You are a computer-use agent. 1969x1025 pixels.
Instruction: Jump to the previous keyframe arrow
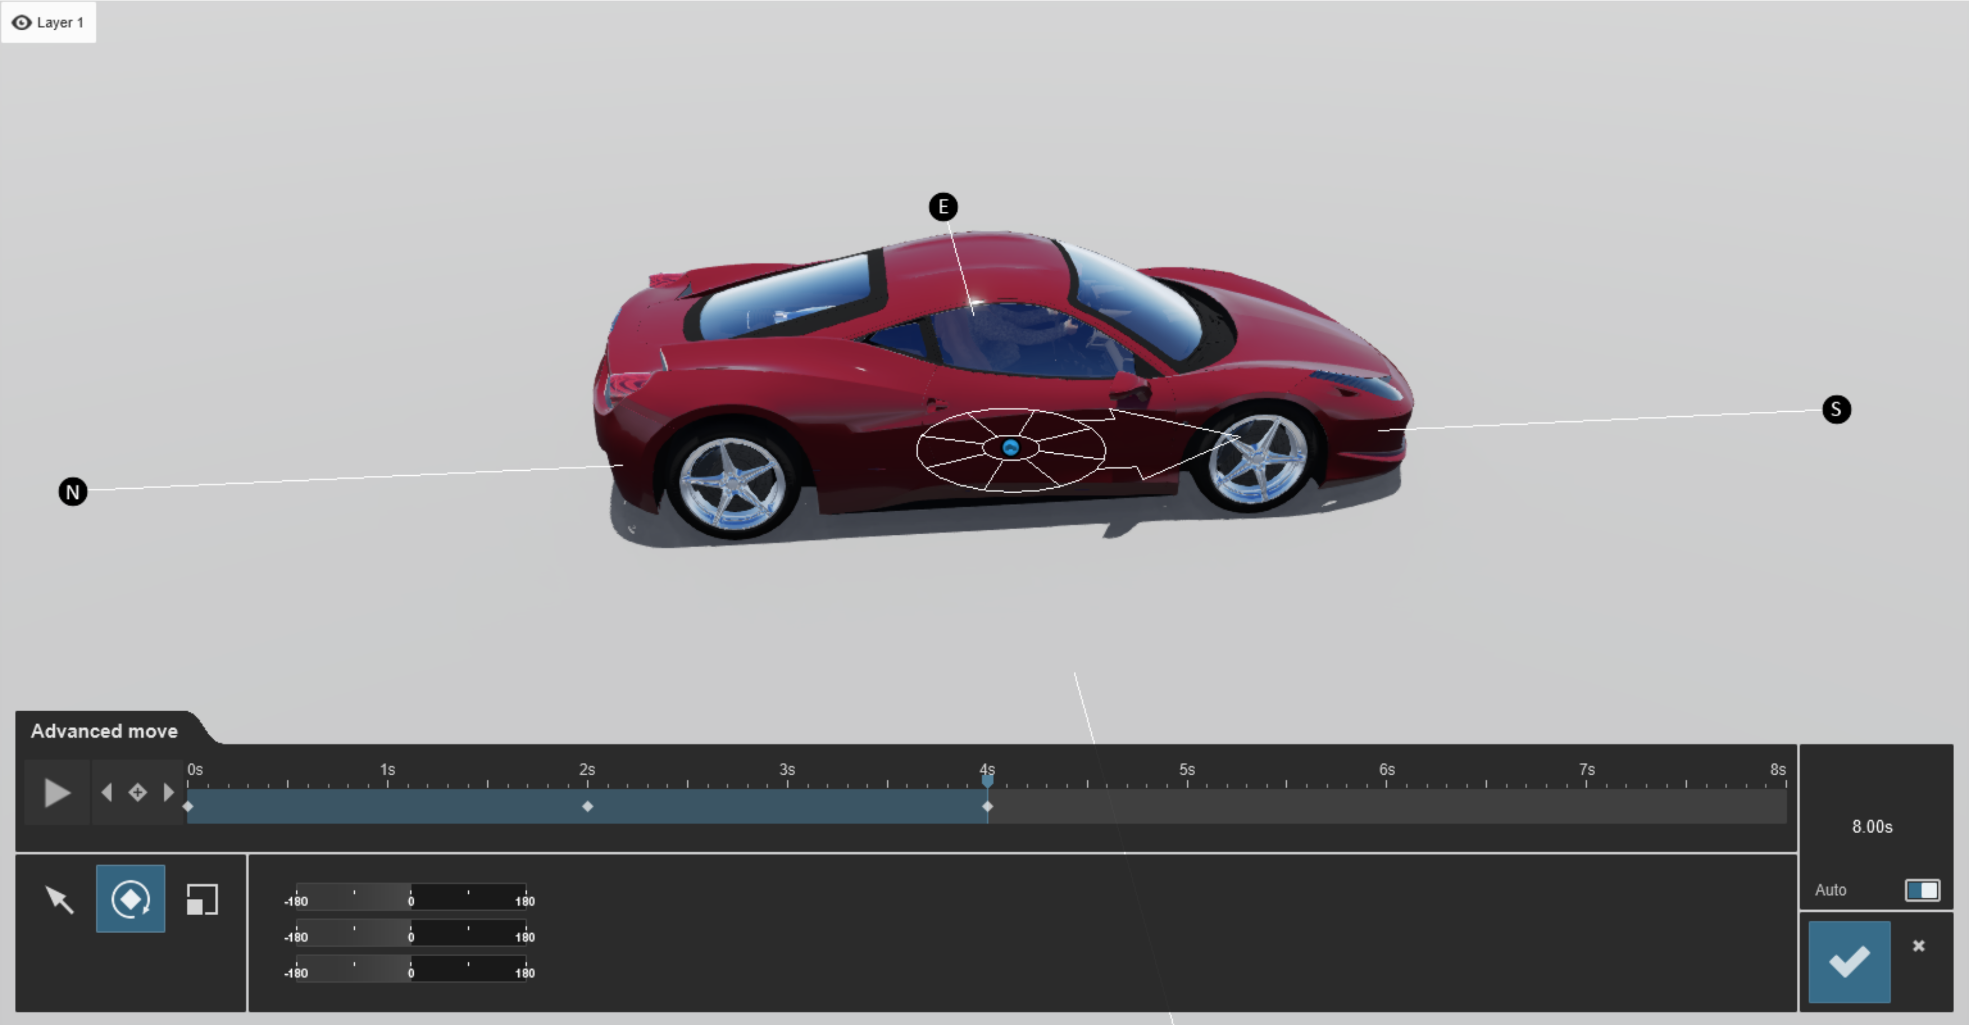coord(107,793)
